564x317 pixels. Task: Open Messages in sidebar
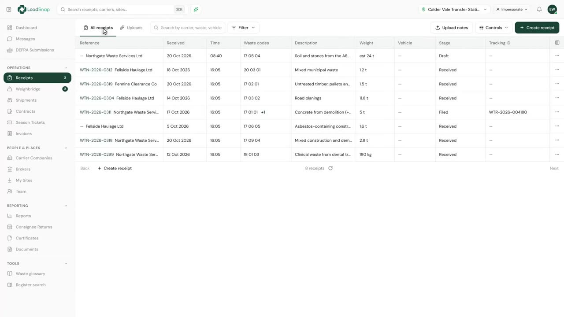(x=37, y=39)
